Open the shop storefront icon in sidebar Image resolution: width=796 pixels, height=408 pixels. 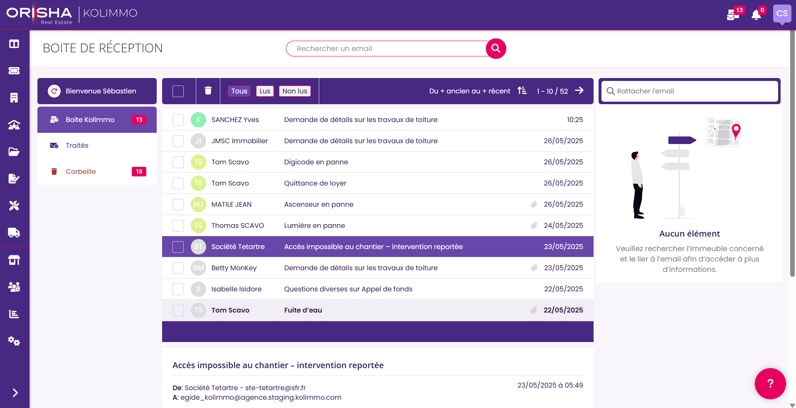[x=14, y=260]
